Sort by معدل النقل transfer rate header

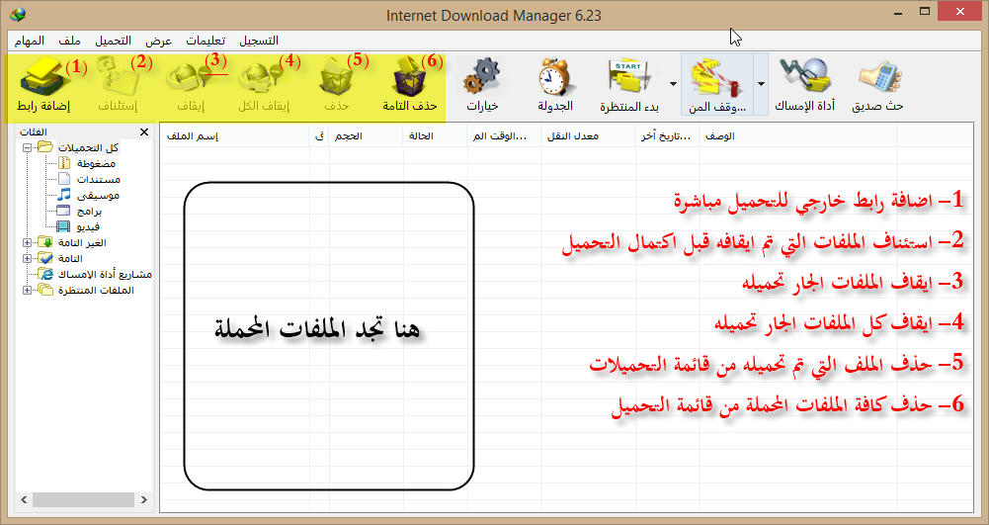point(589,135)
